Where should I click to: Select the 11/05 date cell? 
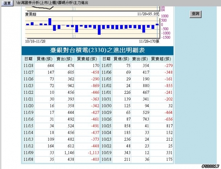pos(106,79)
